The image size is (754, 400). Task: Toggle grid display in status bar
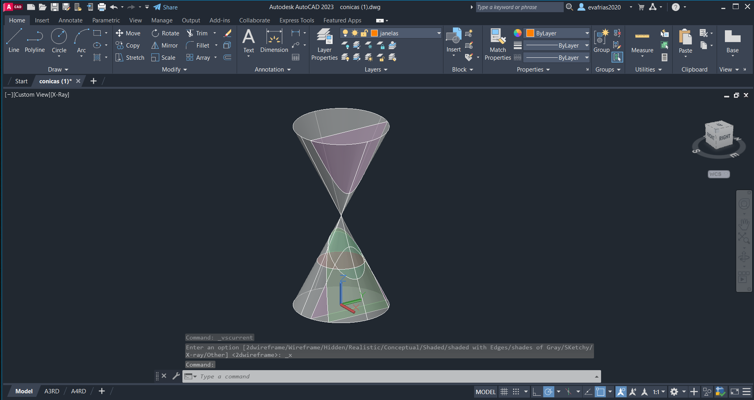(x=504, y=392)
